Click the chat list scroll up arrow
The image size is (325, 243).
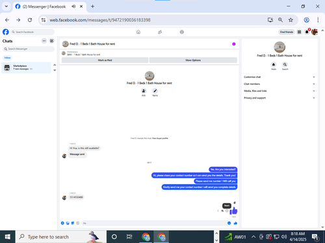[55, 65]
